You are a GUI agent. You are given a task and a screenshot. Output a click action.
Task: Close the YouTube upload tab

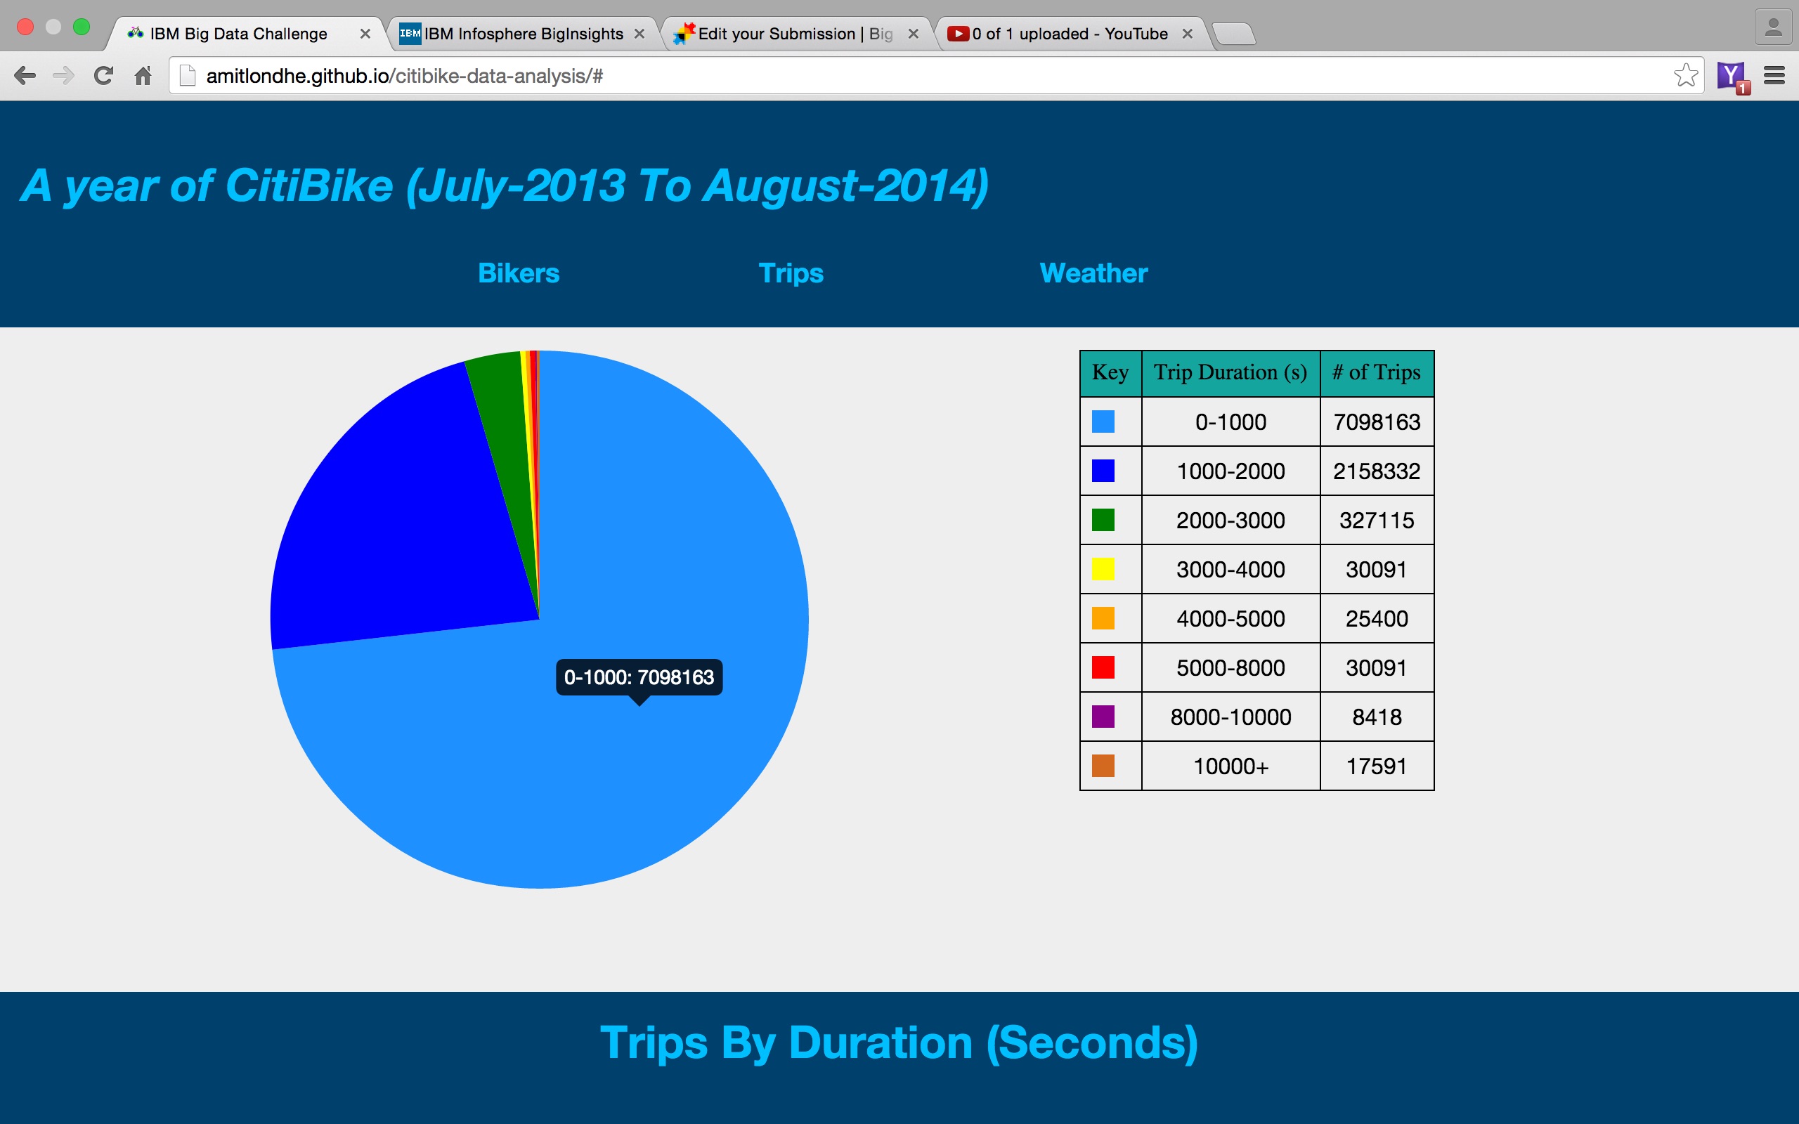tap(1187, 34)
